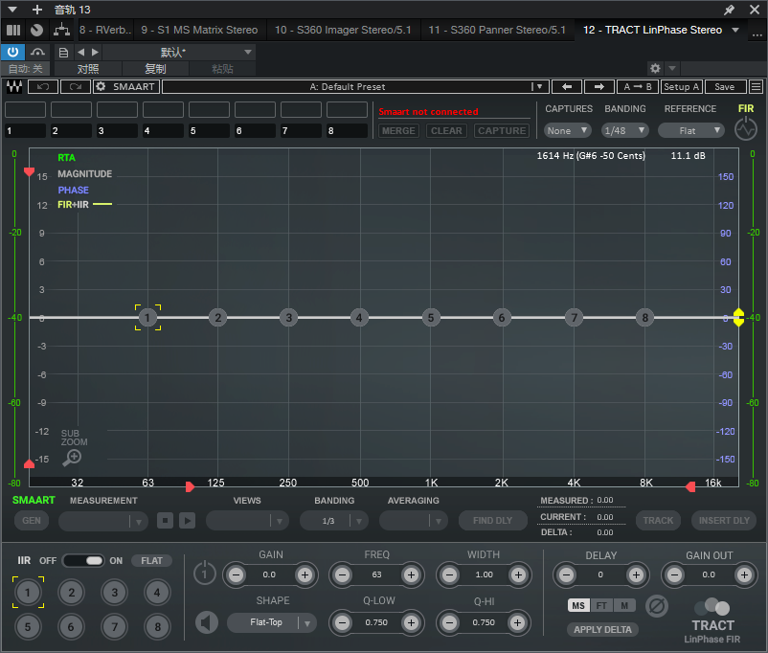Open host plugin gear settings
The width and height of the screenshot is (768, 653).
click(x=655, y=68)
